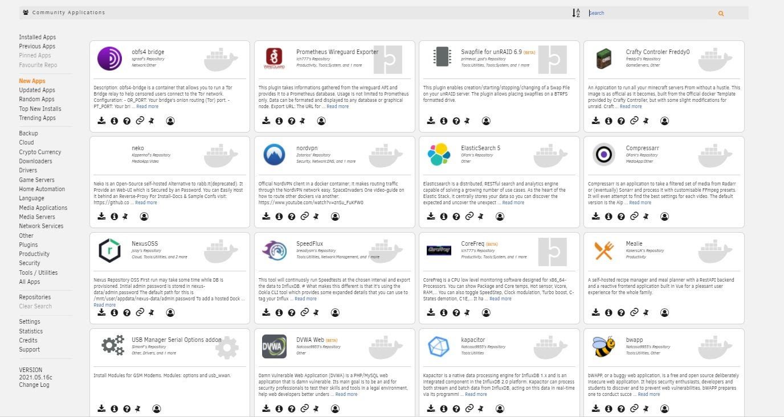Open Mealie project link icon
The height and width of the screenshot is (417, 784).
(634, 313)
